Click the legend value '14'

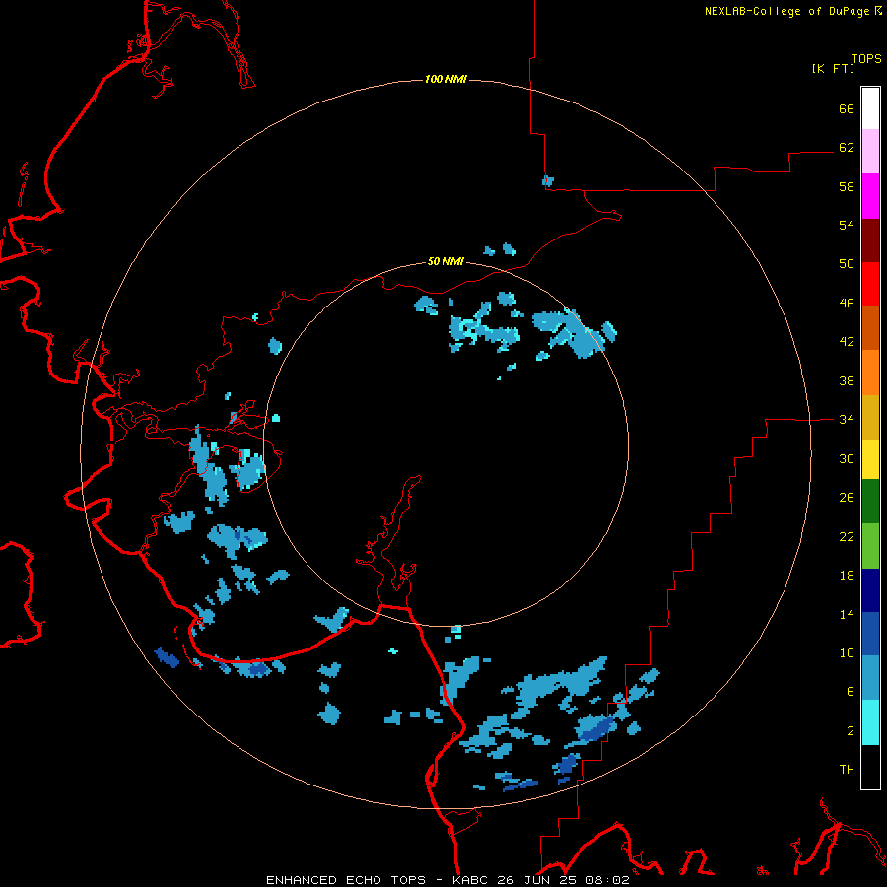click(x=847, y=614)
